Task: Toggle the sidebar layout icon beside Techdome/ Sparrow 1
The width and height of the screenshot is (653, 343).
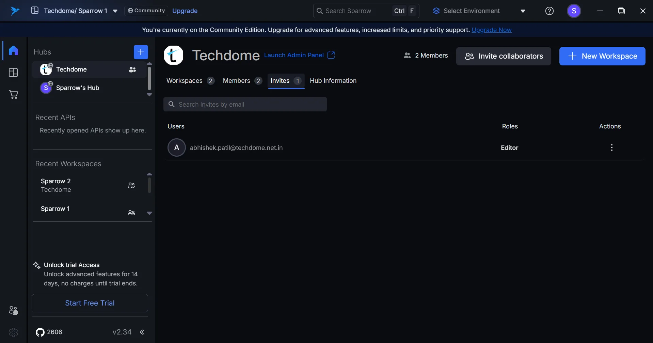Action: tap(35, 11)
